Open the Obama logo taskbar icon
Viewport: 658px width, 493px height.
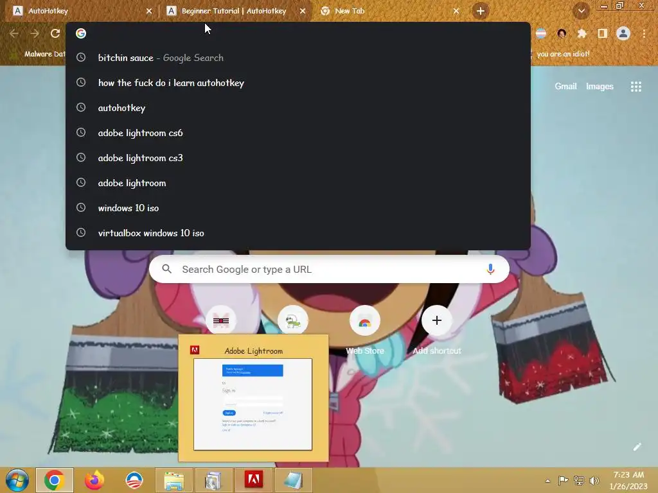(134, 480)
